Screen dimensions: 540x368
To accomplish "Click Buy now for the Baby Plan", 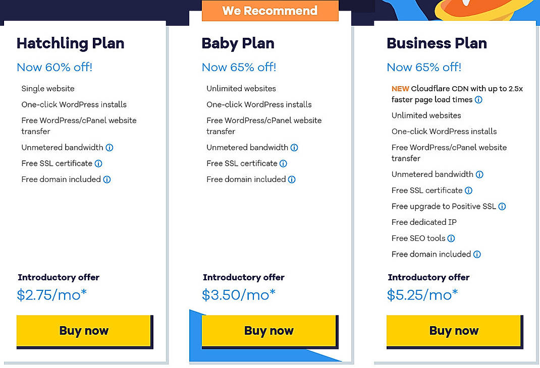I will point(268,330).
